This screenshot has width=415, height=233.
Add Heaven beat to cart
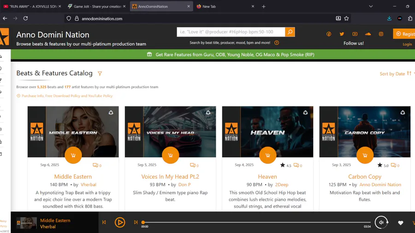[x=267, y=155]
